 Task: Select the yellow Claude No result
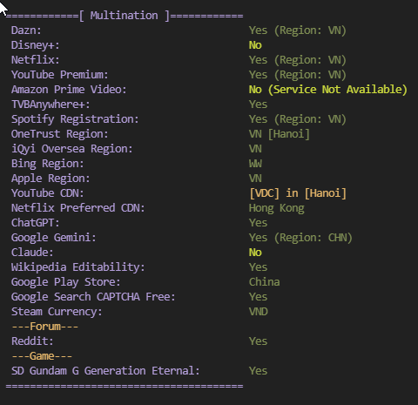pos(255,253)
